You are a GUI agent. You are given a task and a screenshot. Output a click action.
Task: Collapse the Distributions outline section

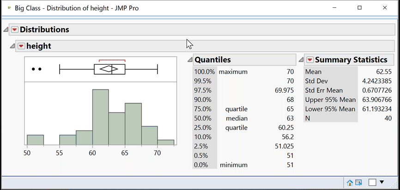pyautogui.click(x=6, y=30)
